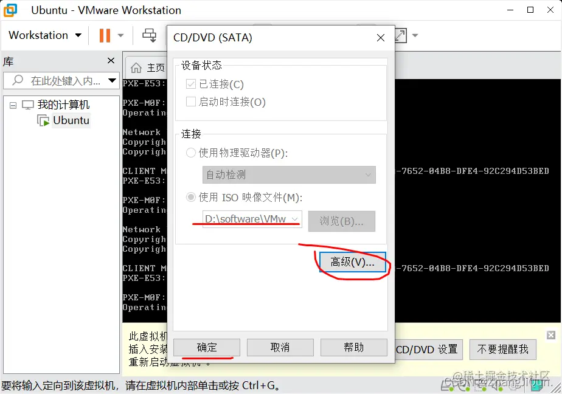The width and height of the screenshot is (562, 394).
Task: Expand the dropdown arrow beside the full screen icon
Action: pyautogui.click(x=415, y=35)
